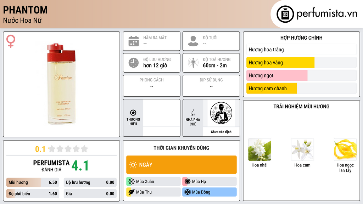Image resolution: width=363 pixels, height=204 pixels.
Task: Click the sun icon for Mùa Hạ
Action: click(188, 181)
